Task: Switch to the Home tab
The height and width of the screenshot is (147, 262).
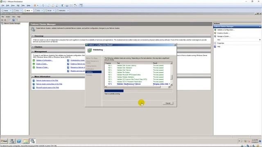Action: (6, 11)
